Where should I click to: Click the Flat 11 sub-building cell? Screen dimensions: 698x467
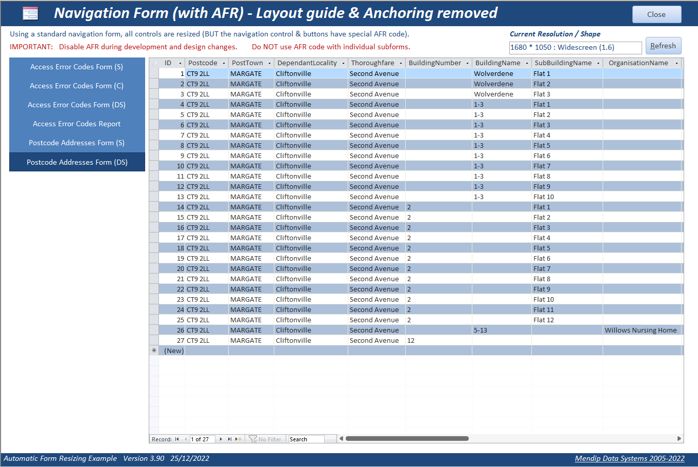click(567, 309)
